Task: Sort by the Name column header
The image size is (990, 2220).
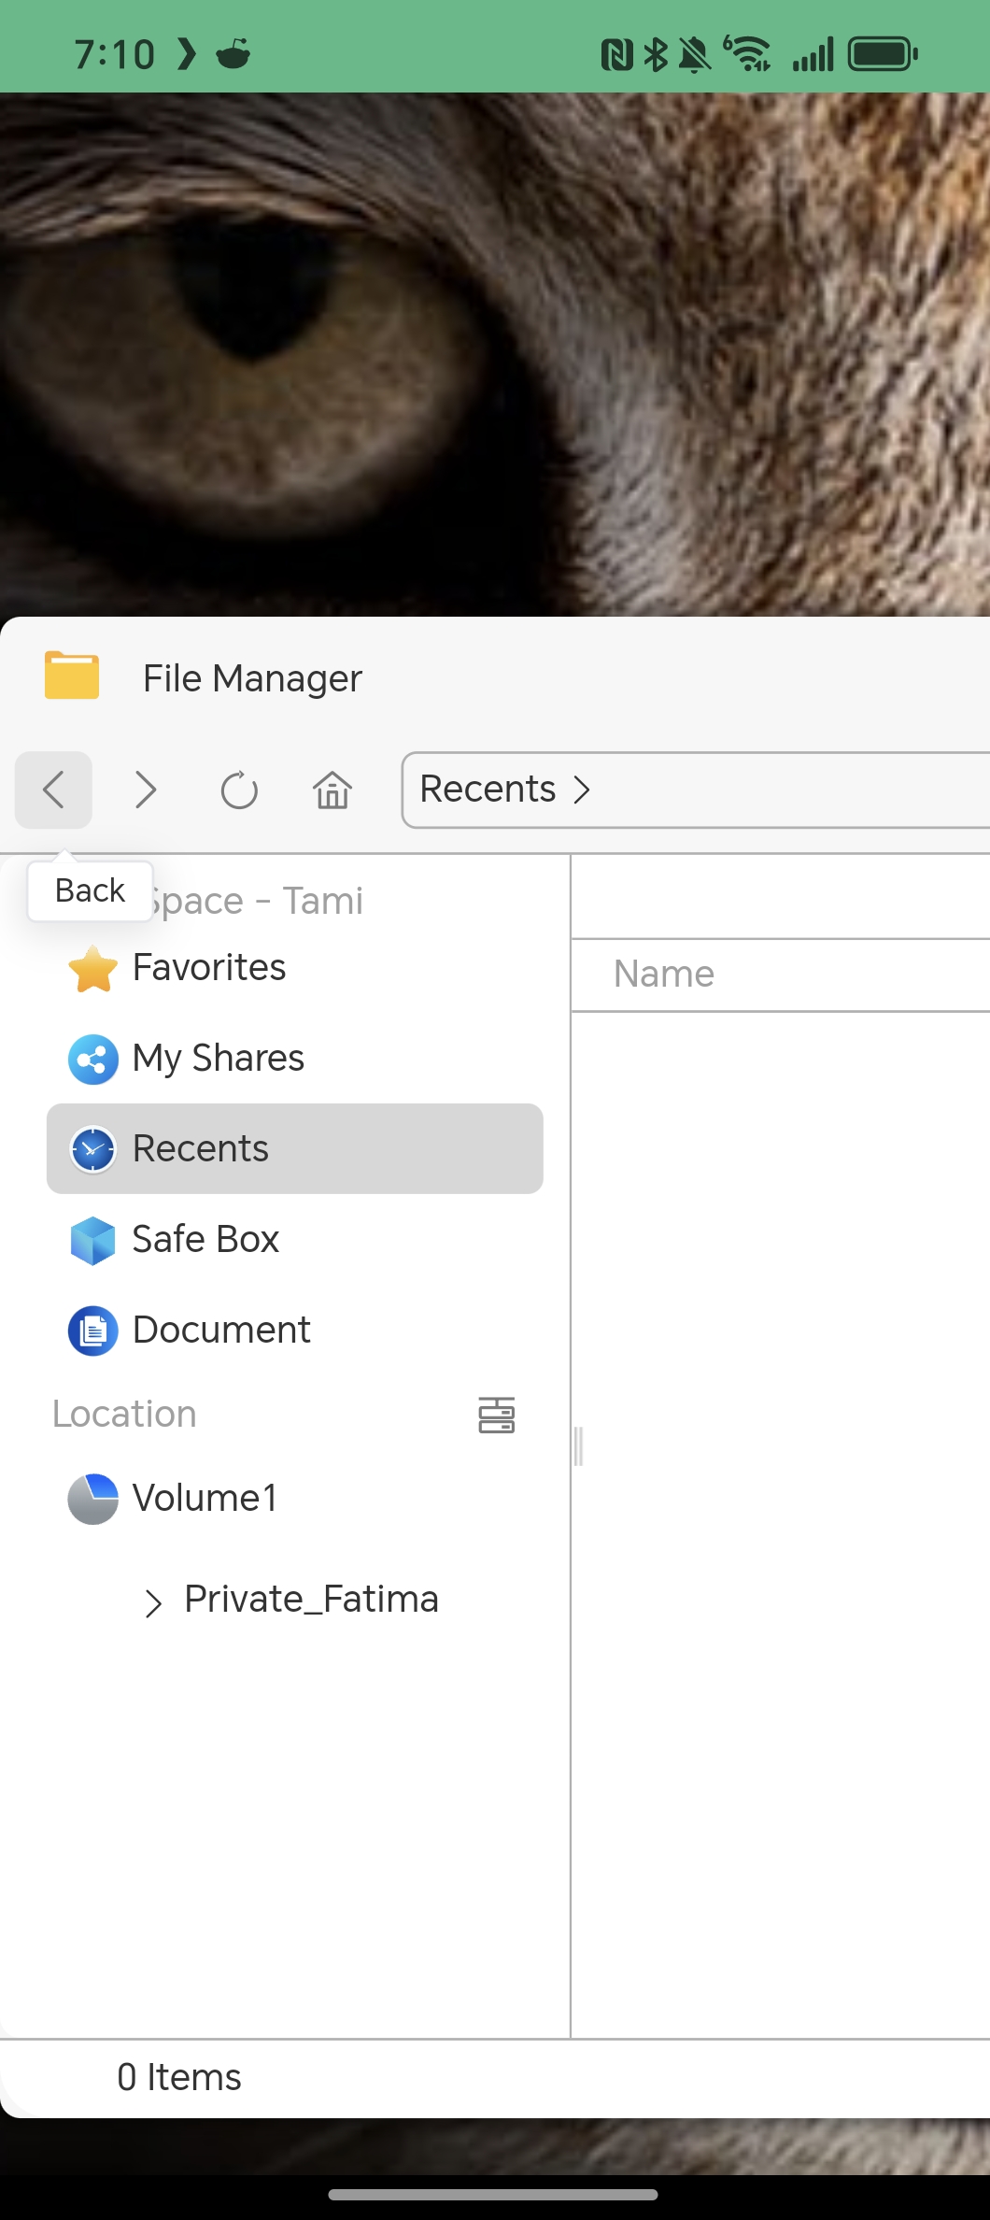Action: (664, 975)
